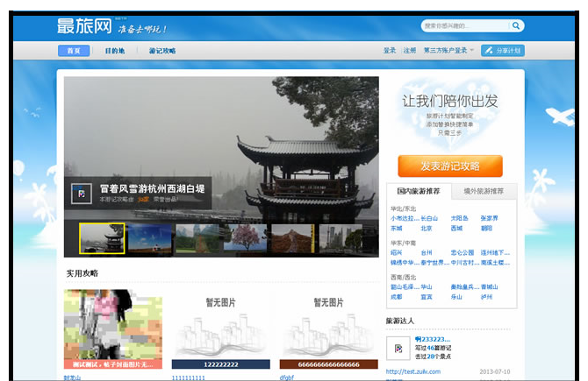The height and width of the screenshot is (381, 588).
Task: Open the 台州 destination link
Action: pos(426,252)
